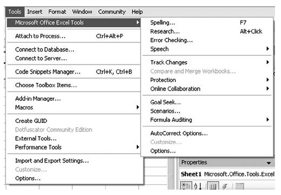Viewport: 281px width, 195px height.
Task: Click the Property Pages icon in Properties toolbar
Action: (239, 186)
